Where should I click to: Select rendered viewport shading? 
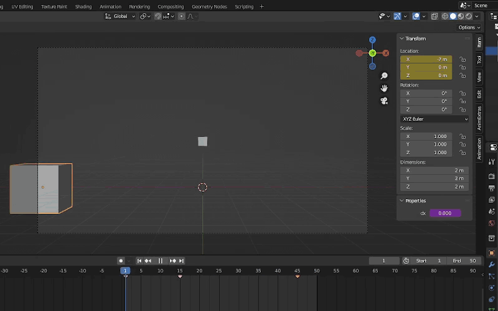coord(469,16)
